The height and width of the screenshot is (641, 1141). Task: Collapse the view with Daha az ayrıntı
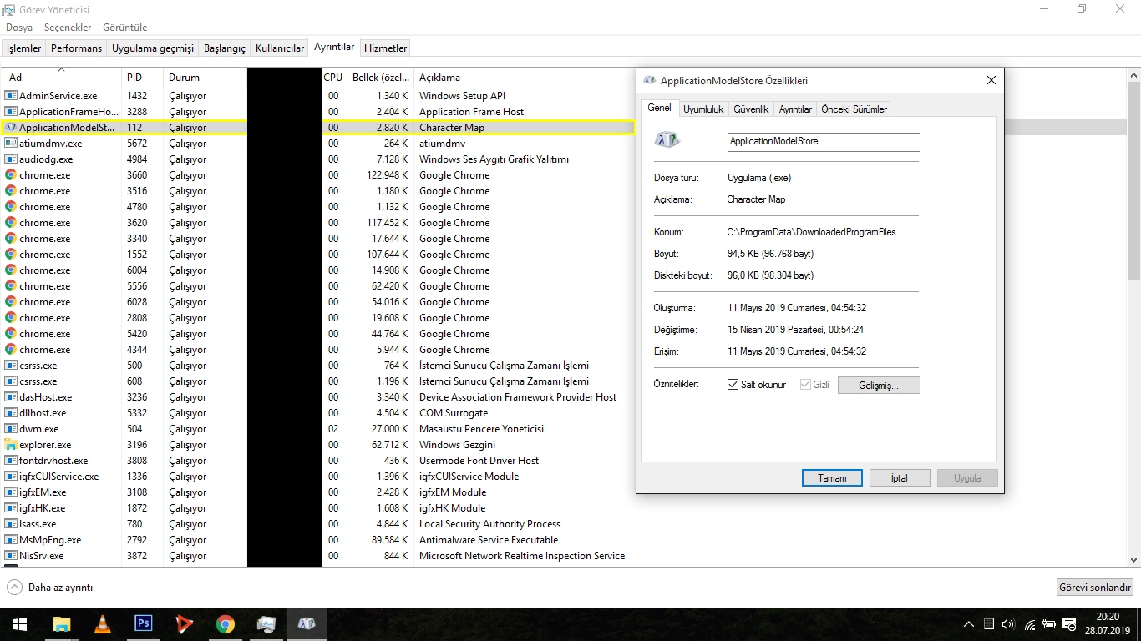click(50, 588)
